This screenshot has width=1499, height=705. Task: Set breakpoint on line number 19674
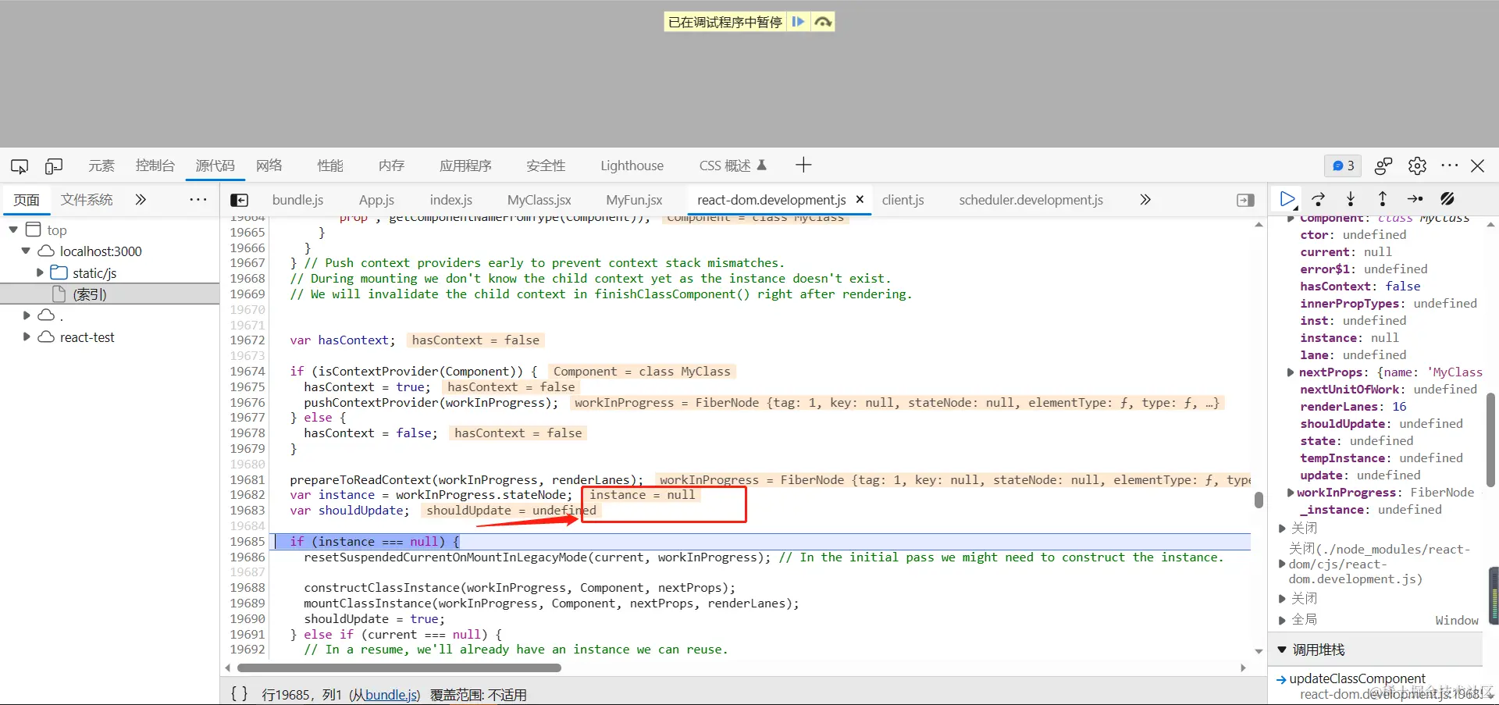click(247, 372)
